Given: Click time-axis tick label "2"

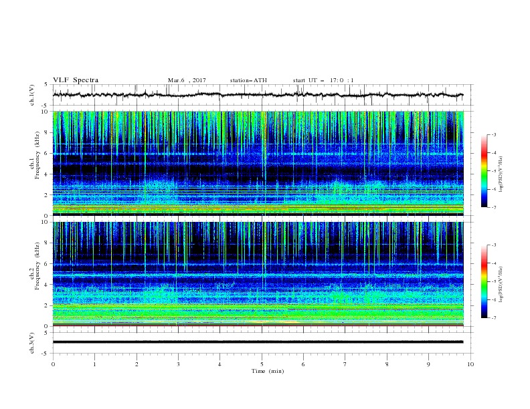Looking at the screenshot, I should (x=137, y=364).
